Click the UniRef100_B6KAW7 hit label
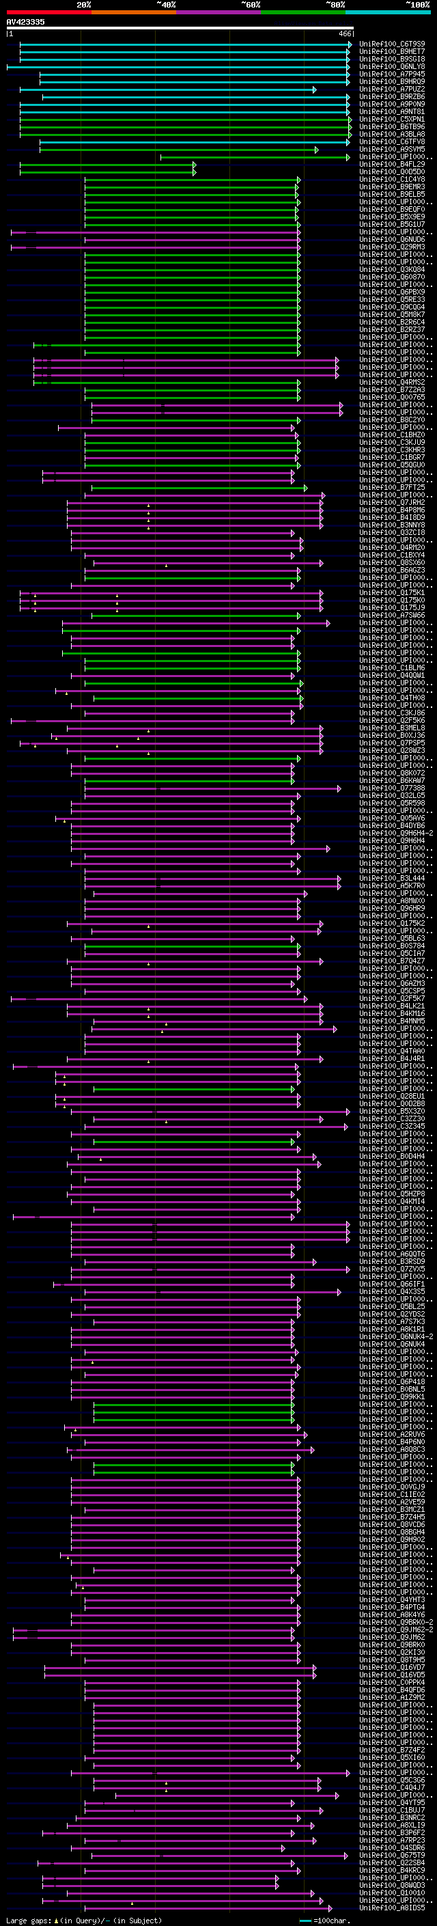This screenshot has width=437, height=1926. point(392,782)
